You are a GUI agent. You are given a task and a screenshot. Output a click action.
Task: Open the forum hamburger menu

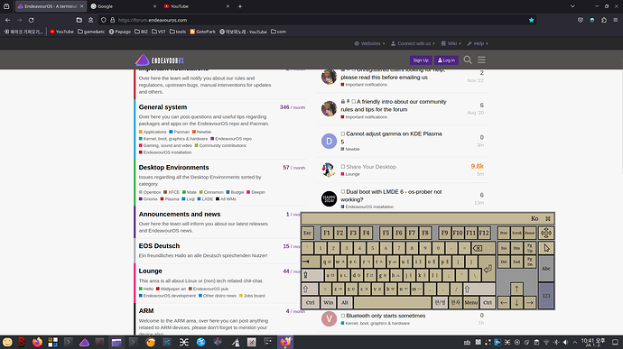click(481, 60)
